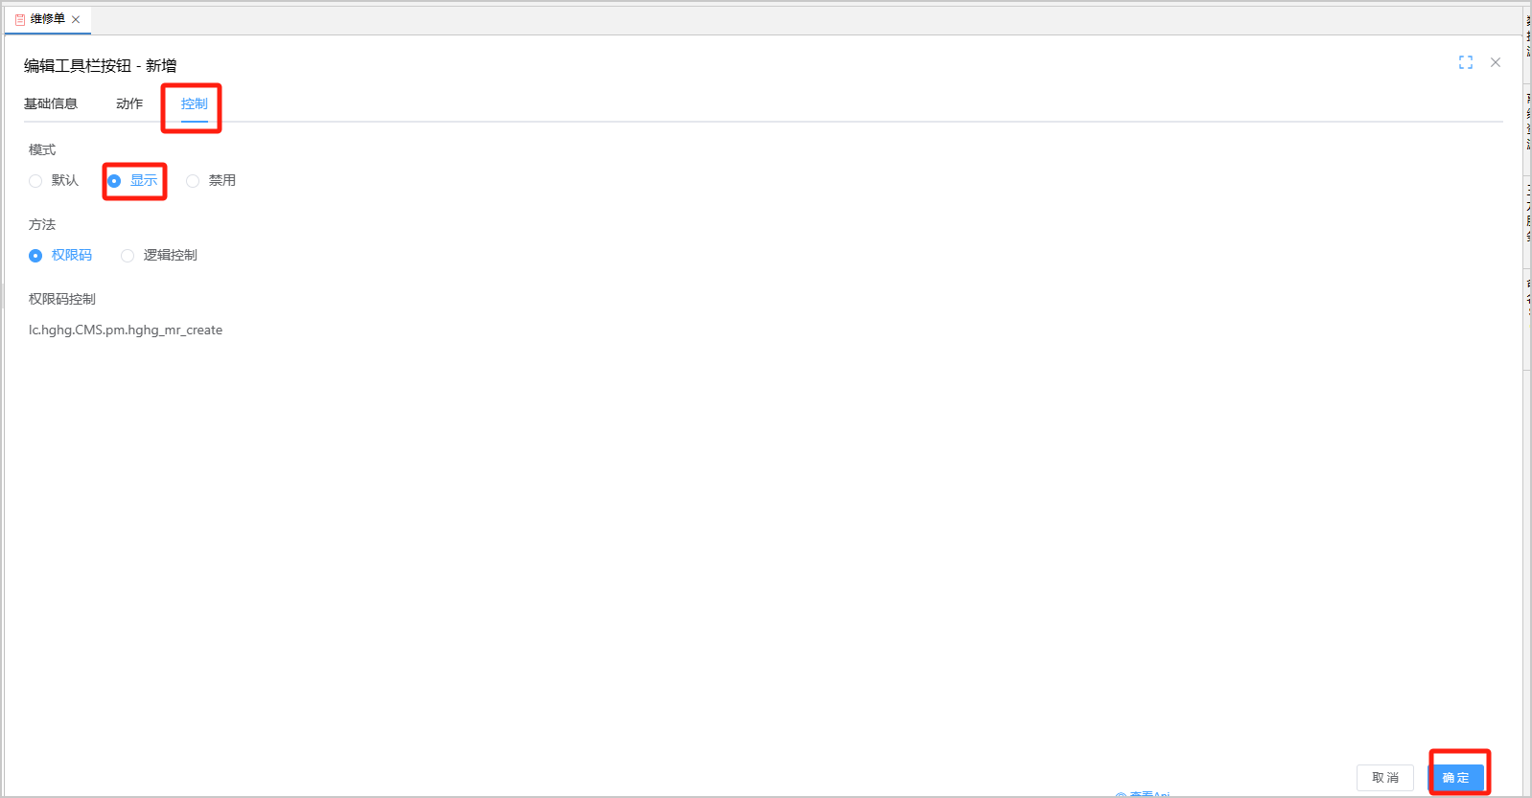Pick the 权限码 method radio button
The image size is (1532, 798).
coord(35,256)
